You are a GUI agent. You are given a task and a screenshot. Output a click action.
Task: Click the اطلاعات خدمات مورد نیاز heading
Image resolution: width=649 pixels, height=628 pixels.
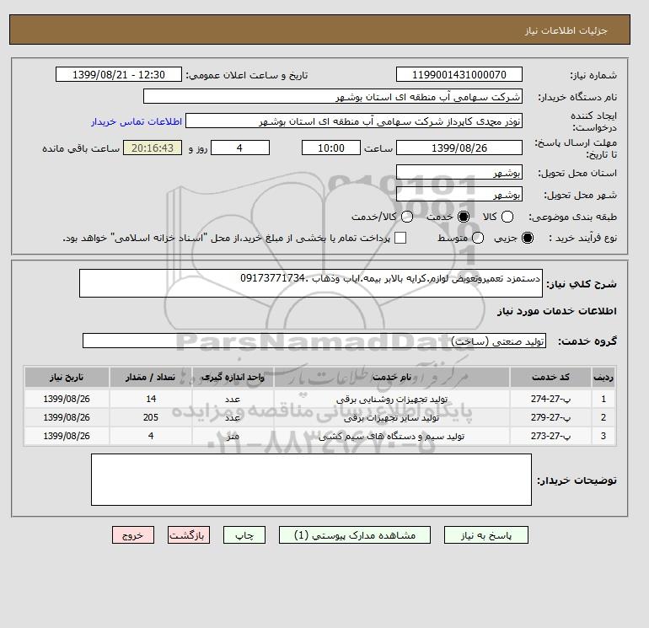click(556, 311)
